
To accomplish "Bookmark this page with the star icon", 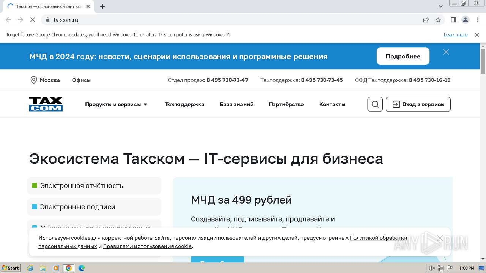I will [x=438, y=20].
